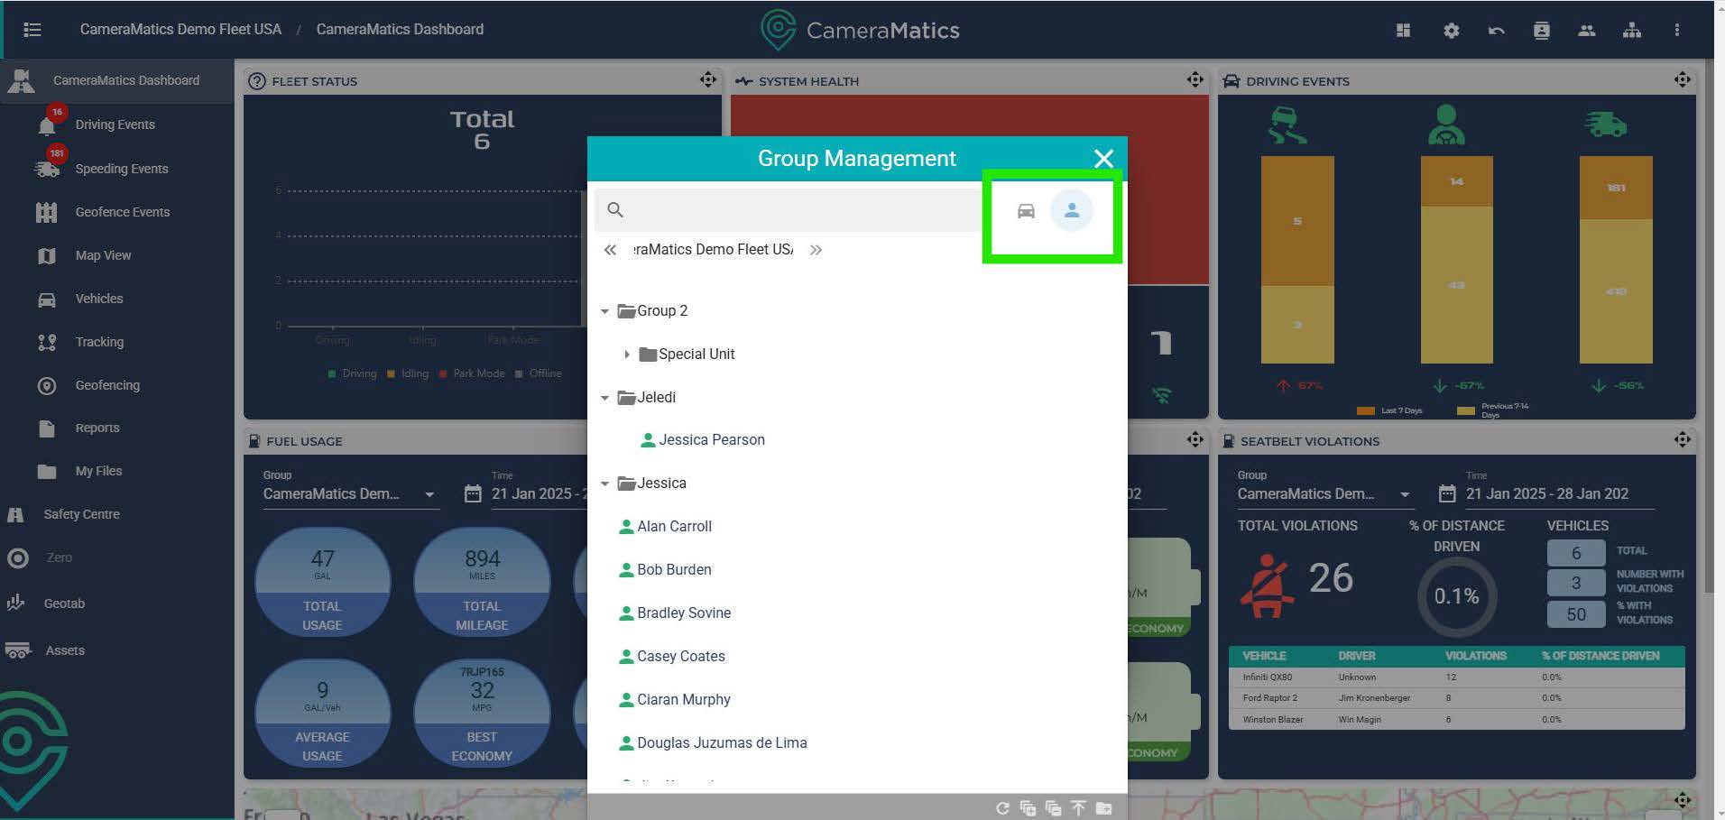Select driver Bob Burden
The height and width of the screenshot is (820, 1725).
[x=673, y=570]
